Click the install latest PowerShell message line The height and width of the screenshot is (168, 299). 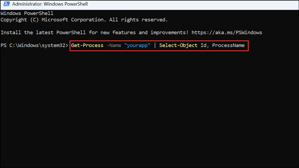coord(94,32)
